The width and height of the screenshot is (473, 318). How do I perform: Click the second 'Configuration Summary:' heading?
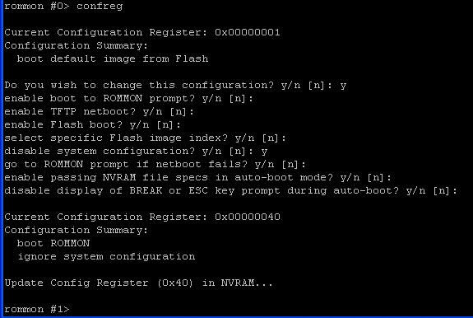76,230
